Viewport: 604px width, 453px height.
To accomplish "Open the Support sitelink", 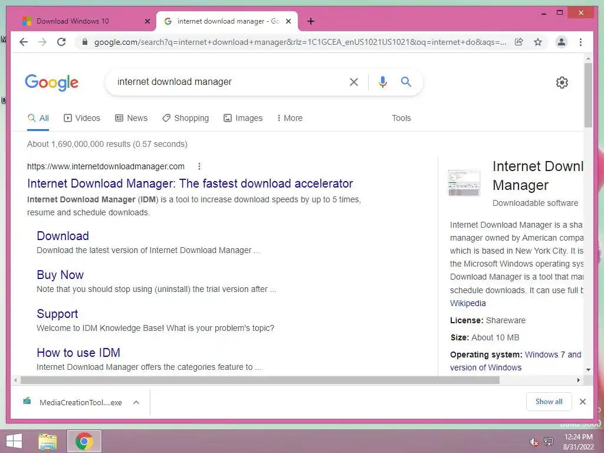I will 57,314.
